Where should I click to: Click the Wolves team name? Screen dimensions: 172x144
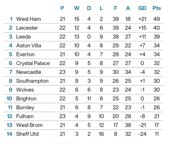25,90
